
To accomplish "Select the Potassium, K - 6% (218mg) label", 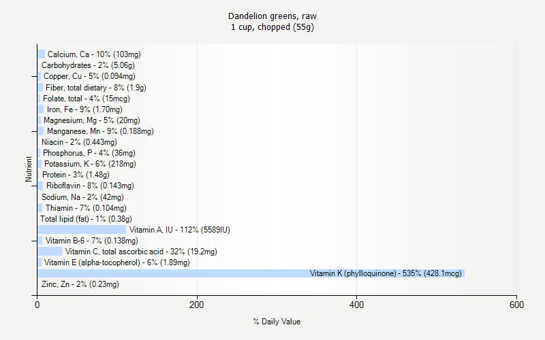I will [x=90, y=164].
